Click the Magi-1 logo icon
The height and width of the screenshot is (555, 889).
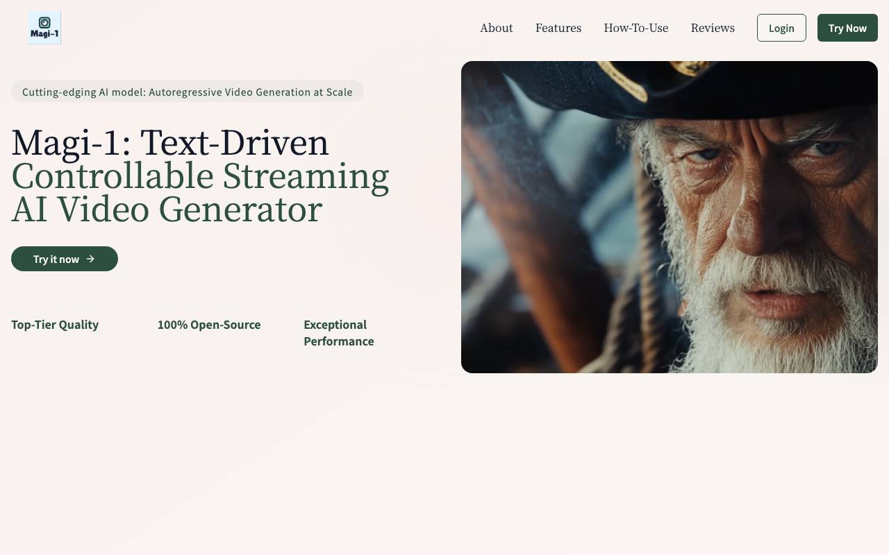tap(44, 28)
